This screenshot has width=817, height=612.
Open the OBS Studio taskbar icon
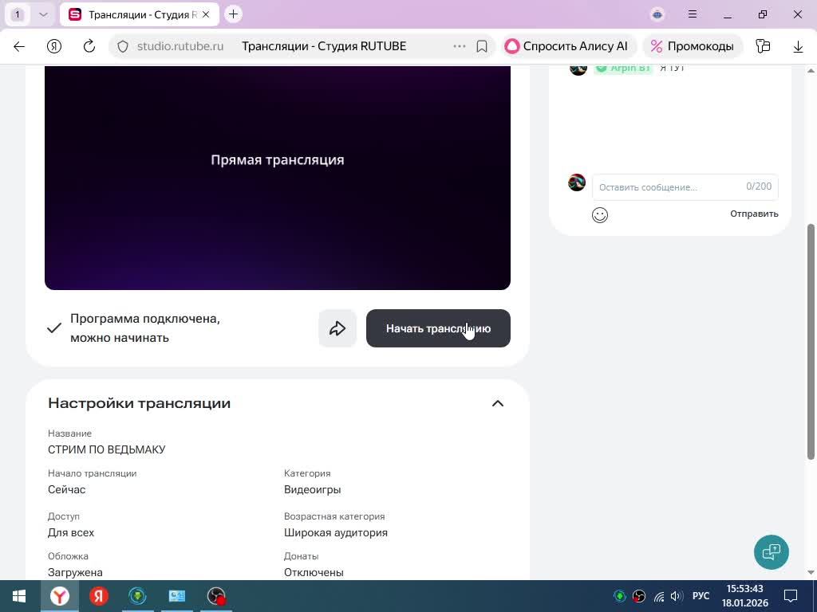pyautogui.click(x=215, y=596)
